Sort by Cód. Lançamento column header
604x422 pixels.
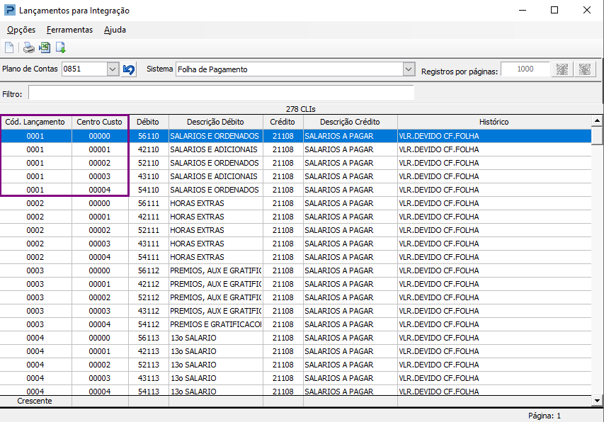(35, 122)
